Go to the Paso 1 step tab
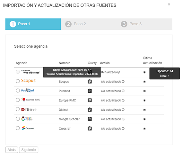Viewport: 182px width, 158px height. tap(33, 24)
